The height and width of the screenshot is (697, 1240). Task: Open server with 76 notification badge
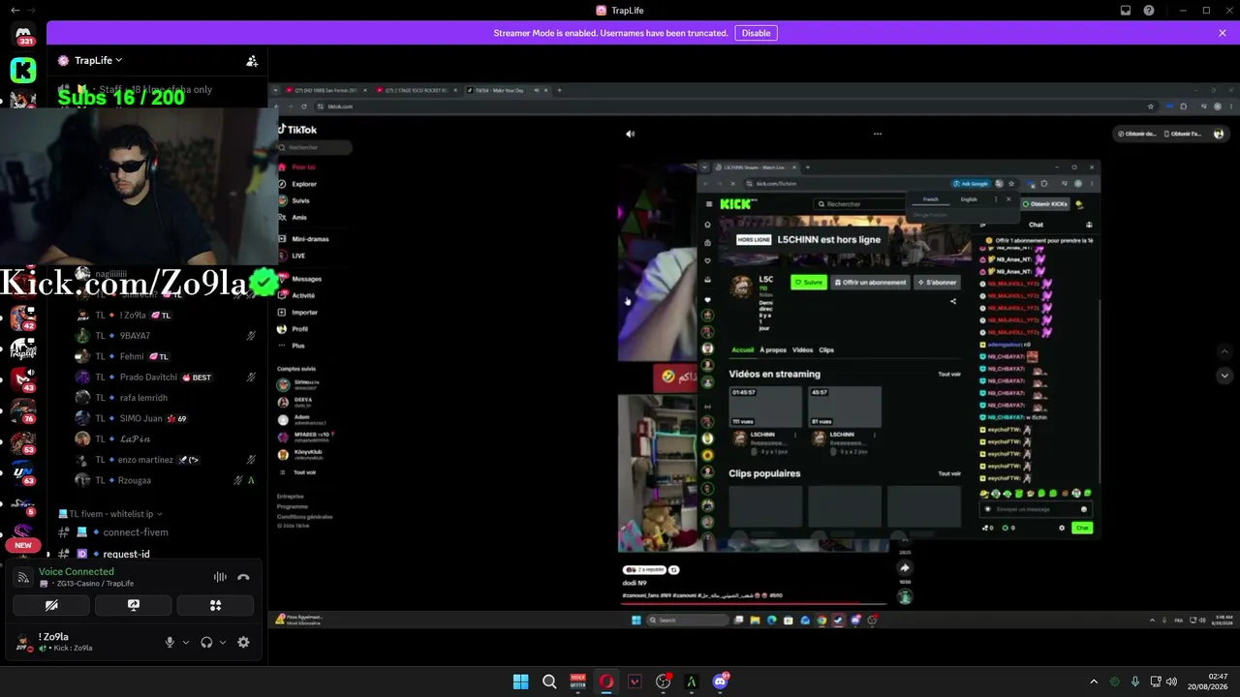23,410
